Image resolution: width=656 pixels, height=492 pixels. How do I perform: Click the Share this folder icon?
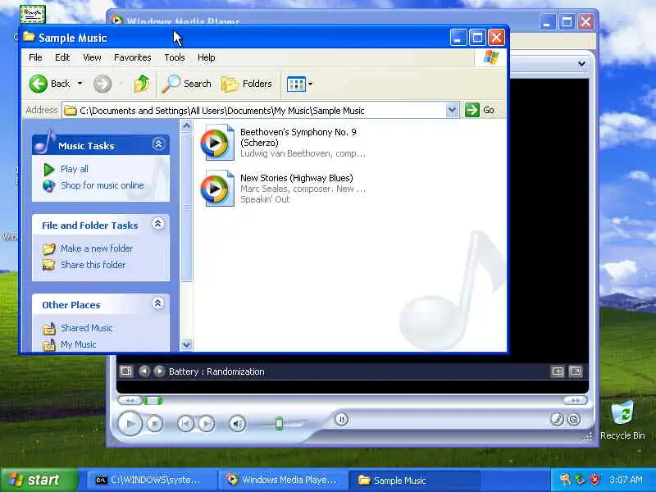(49, 265)
